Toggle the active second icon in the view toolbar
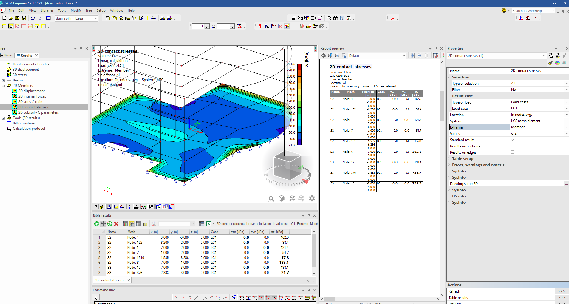Screen dimensions: 569x304 tap(11, 26)
